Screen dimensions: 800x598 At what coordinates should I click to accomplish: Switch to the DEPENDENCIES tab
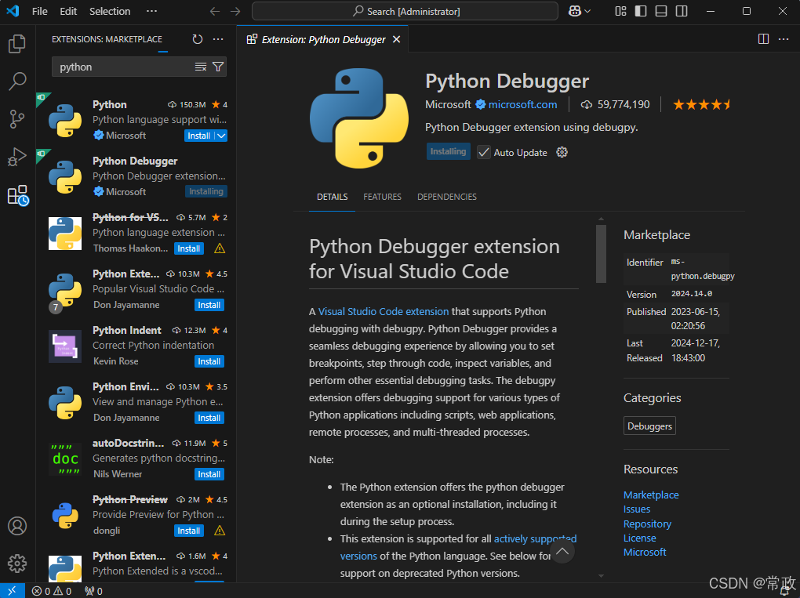(447, 197)
